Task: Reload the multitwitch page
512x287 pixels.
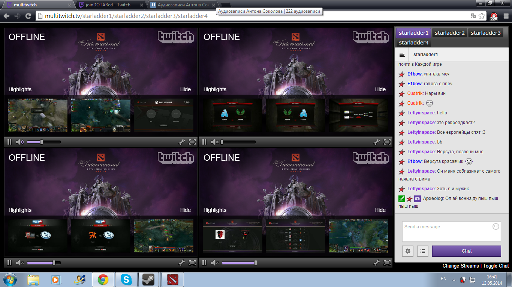Action: [x=28, y=16]
